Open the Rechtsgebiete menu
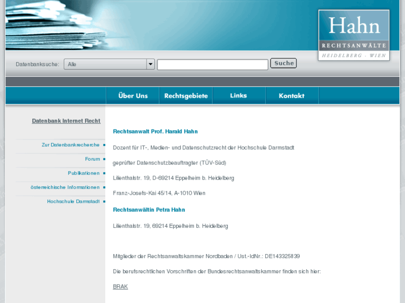405x303 pixels. [x=186, y=96]
